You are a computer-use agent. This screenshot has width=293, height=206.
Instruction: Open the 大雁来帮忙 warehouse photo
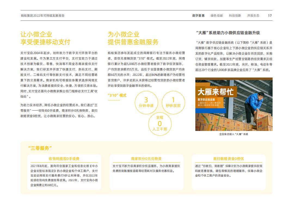coord(234,104)
